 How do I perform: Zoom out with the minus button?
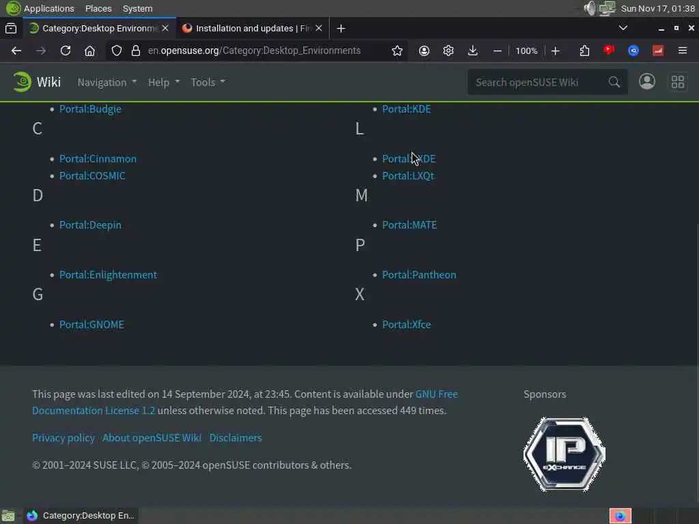point(498,50)
